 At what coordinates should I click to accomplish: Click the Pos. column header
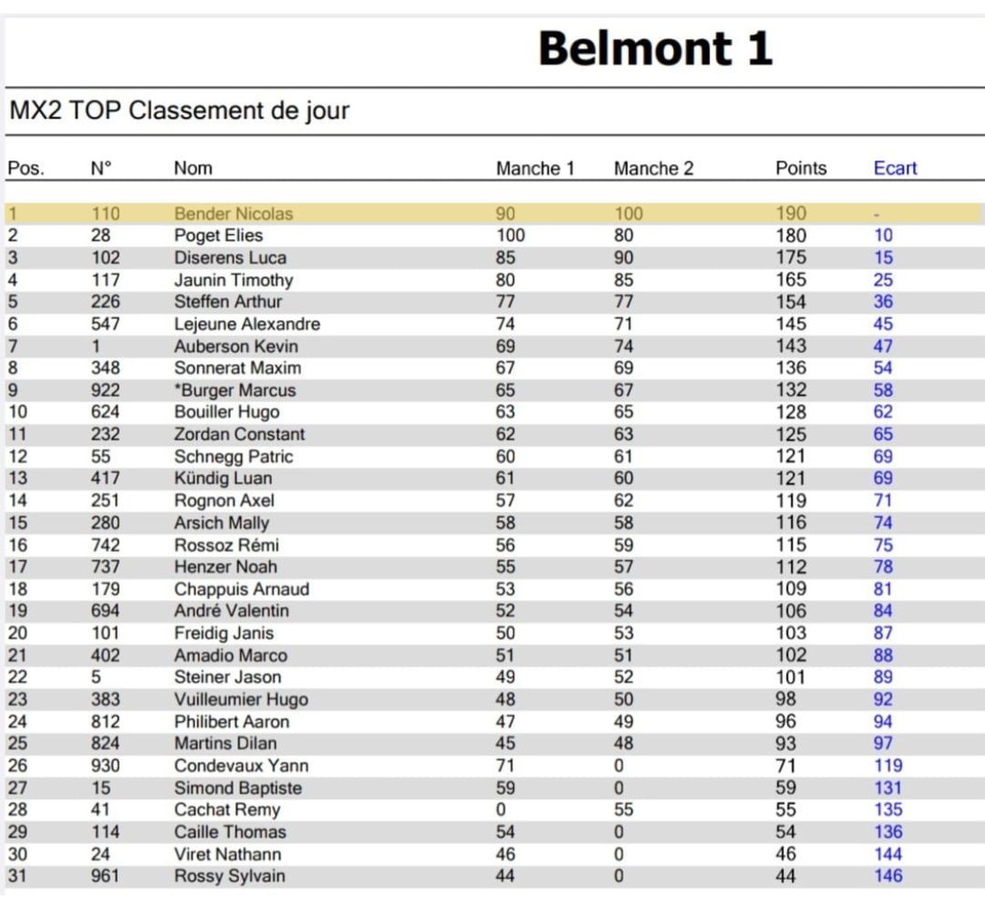tap(26, 169)
